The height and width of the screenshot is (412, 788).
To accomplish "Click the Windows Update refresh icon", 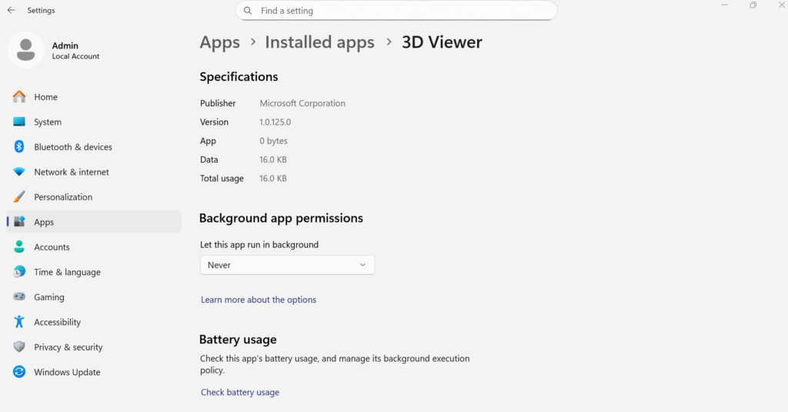I will click(19, 372).
